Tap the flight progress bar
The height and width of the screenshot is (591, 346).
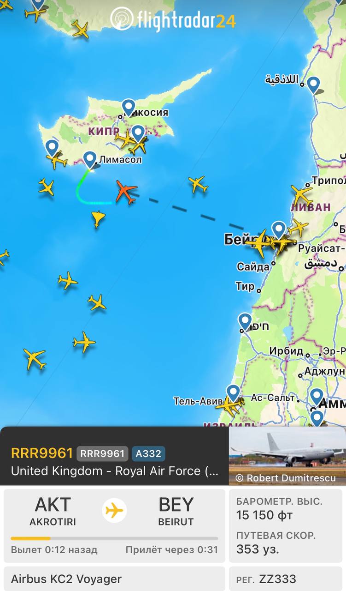114,538
